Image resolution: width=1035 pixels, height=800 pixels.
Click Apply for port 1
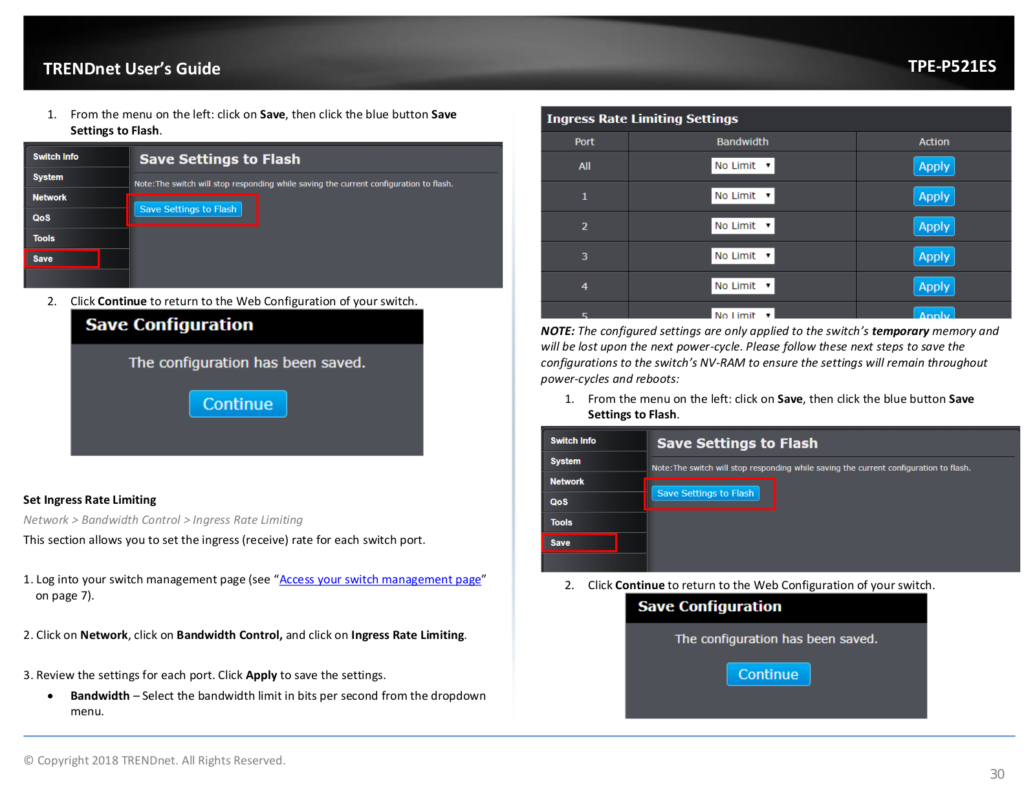coord(934,197)
